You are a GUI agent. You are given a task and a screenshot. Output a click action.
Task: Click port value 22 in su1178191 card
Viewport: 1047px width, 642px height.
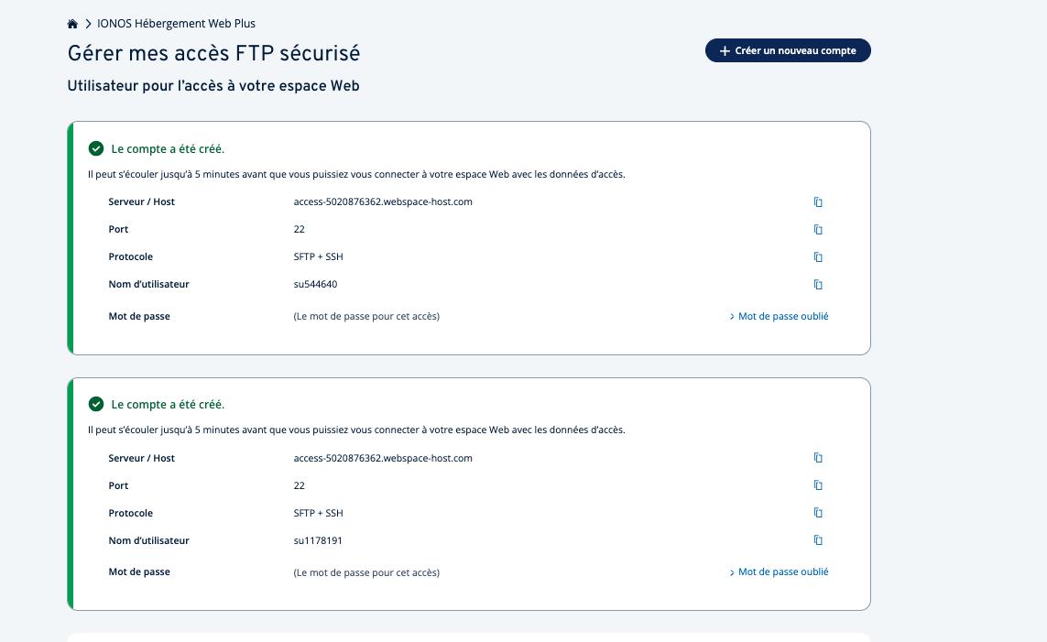point(300,485)
